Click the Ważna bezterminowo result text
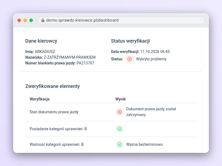The width and height of the screenshot is (222, 166). click(x=144, y=144)
